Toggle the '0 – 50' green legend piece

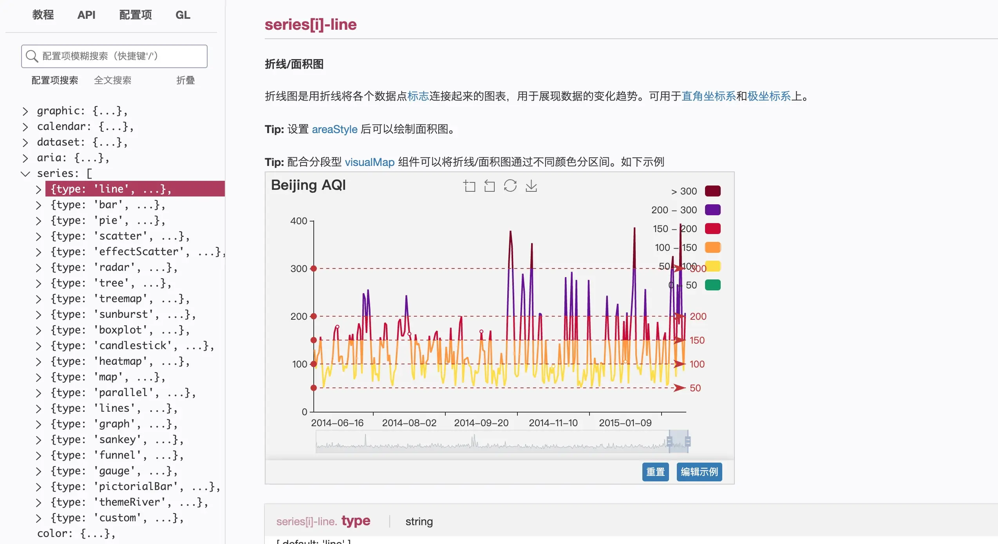[712, 285]
